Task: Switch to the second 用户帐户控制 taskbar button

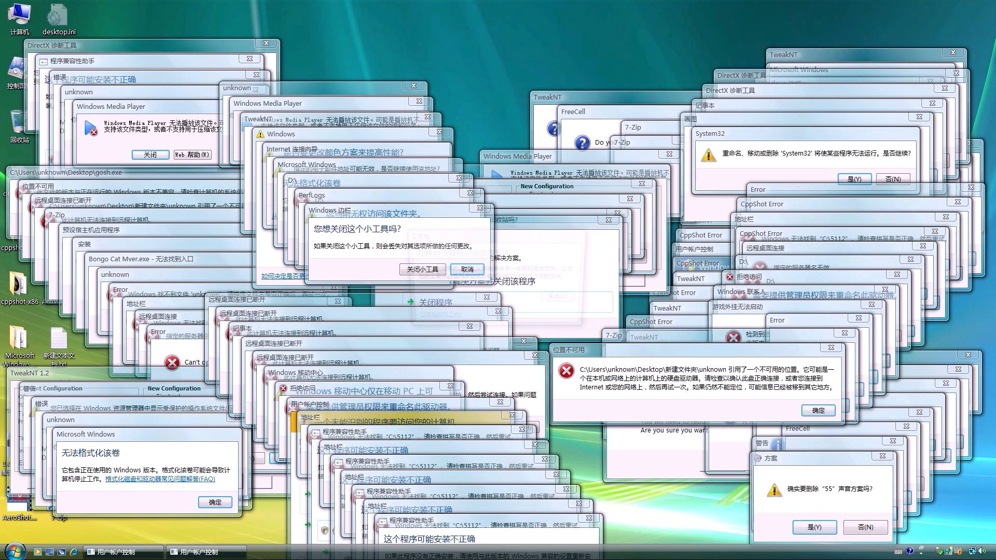Action: (x=206, y=552)
